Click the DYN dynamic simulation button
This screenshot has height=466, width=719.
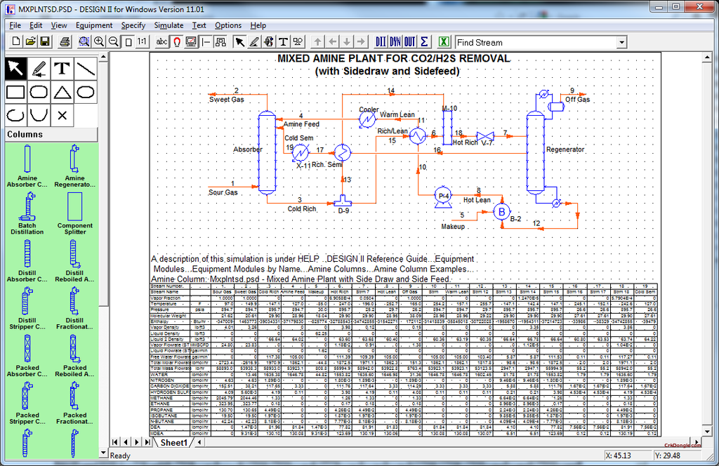(x=395, y=41)
